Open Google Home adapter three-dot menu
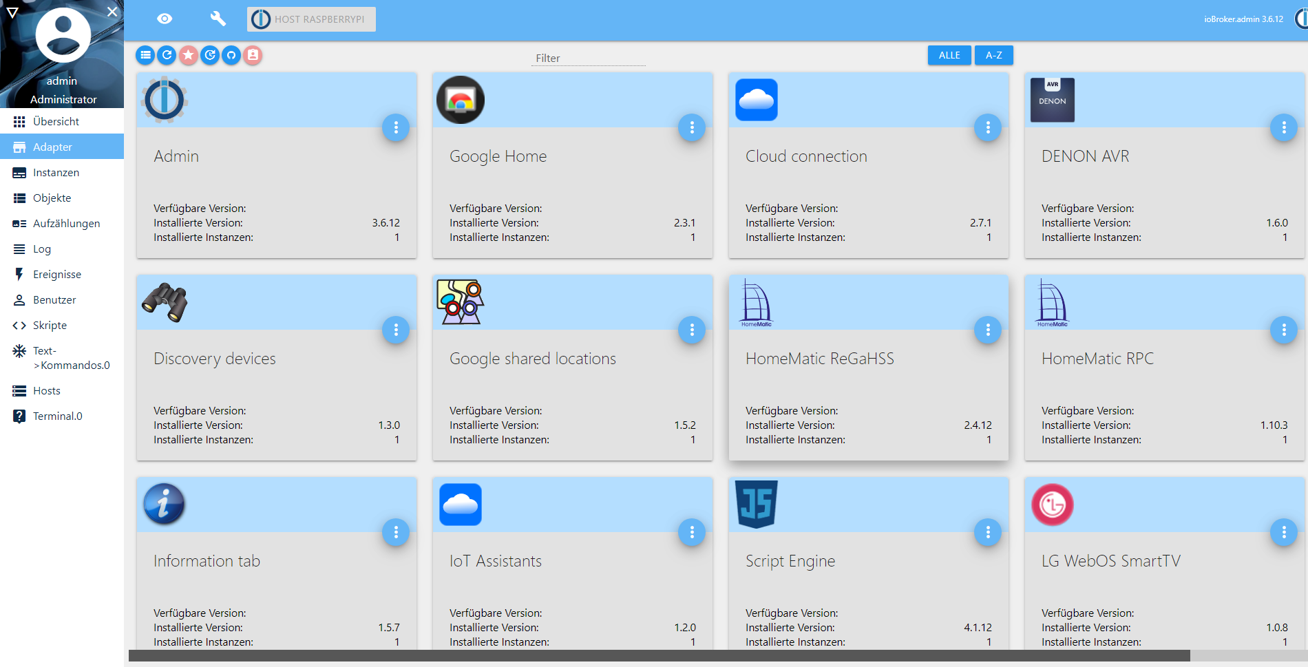This screenshot has width=1308, height=667. point(692,127)
